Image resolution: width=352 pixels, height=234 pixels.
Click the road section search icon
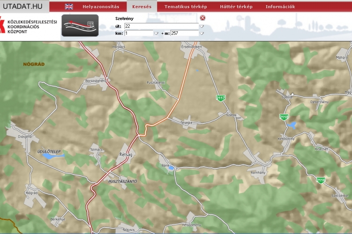click(80, 26)
